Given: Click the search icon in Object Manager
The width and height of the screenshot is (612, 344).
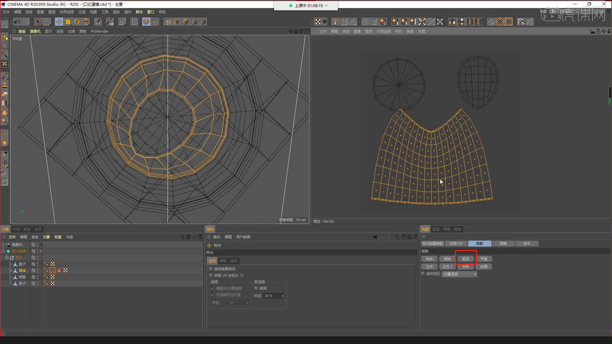Looking at the screenshot, I should coord(182,237).
